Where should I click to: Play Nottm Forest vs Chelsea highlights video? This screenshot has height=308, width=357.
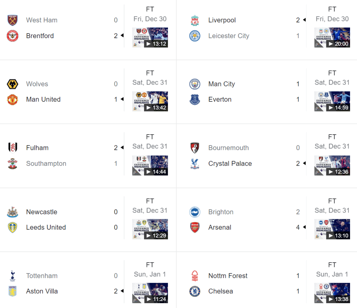332,293
